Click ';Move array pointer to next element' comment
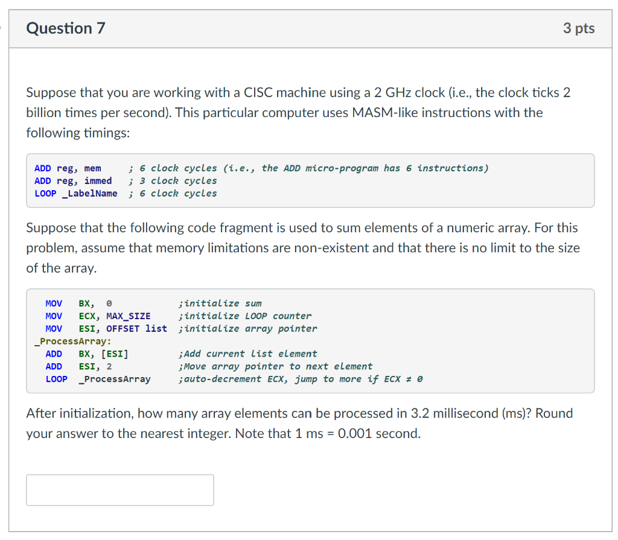Viewport: 618px width, 540px height. (275, 367)
